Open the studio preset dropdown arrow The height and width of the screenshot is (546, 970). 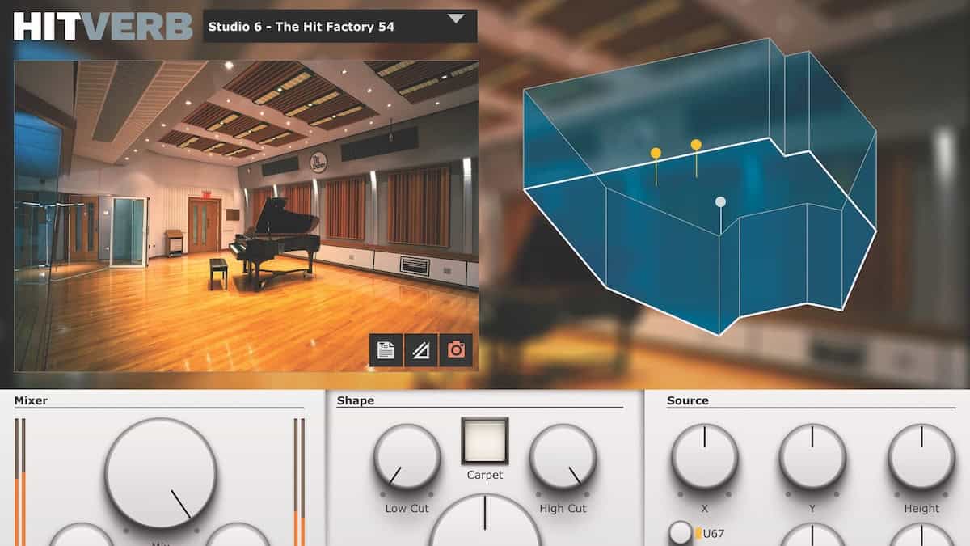(x=457, y=19)
